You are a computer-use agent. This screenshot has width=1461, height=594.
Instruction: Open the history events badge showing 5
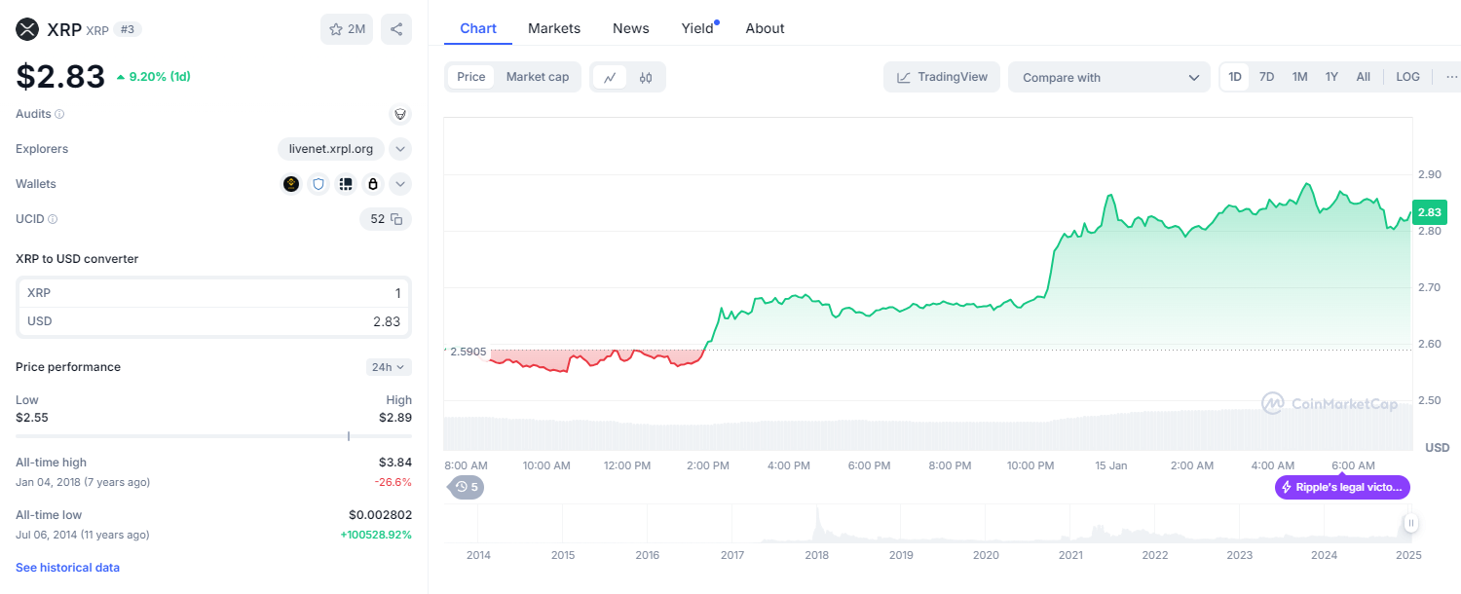click(466, 487)
